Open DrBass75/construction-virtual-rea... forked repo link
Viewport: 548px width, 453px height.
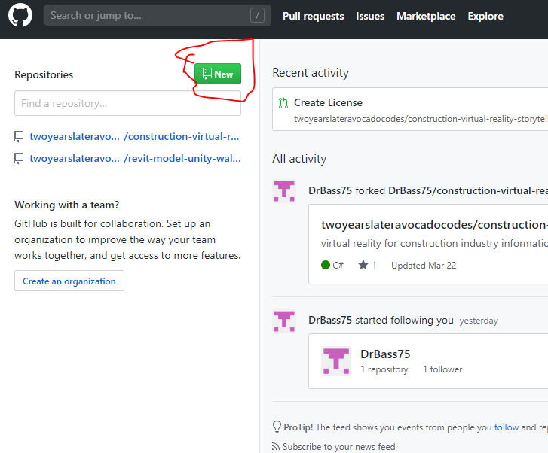point(468,190)
